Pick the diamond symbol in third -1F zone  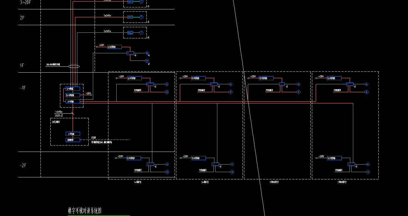pyautogui.click(x=298, y=84)
